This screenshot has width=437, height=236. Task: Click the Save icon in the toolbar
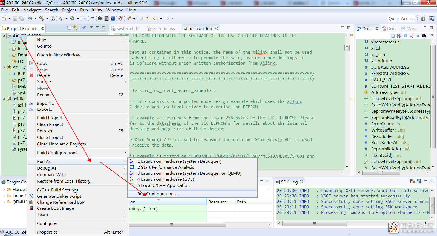pyautogui.click(x=15, y=18)
